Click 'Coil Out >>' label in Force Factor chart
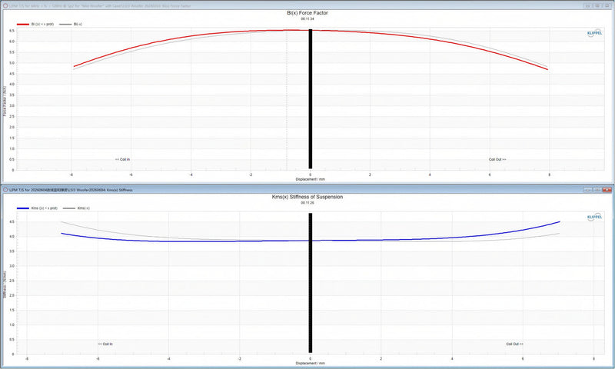The height and width of the screenshot is (369, 615). tap(497, 160)
